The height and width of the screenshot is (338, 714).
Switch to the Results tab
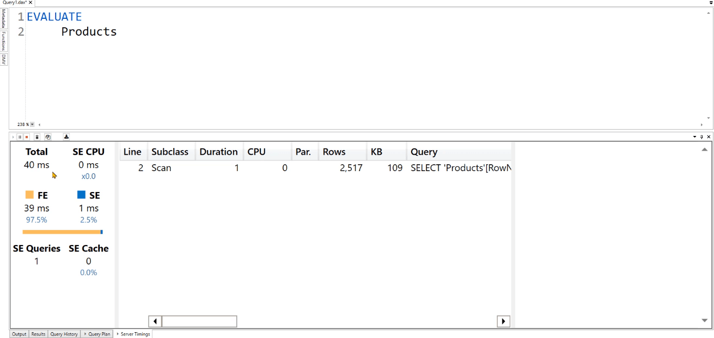38,334
